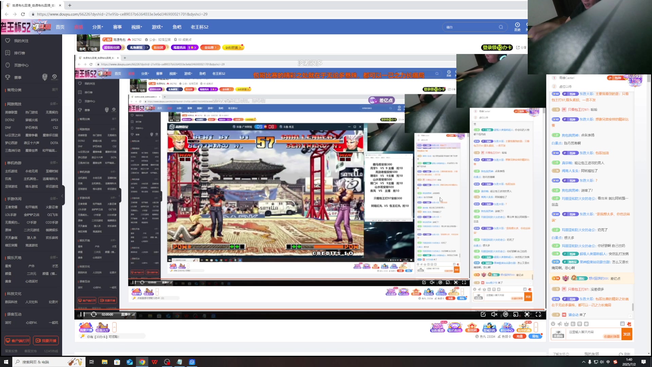The height and width of the screenshot is (367, 652).
Task: Click the chat list scrollbar
Action: click(x=632, y=307)
